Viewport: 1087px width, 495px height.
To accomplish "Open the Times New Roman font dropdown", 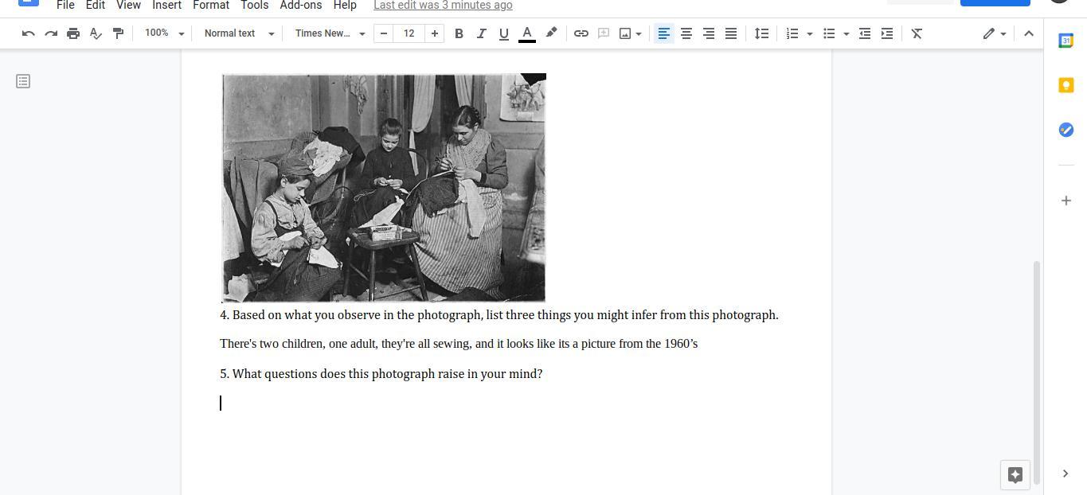I will [330, 33].
